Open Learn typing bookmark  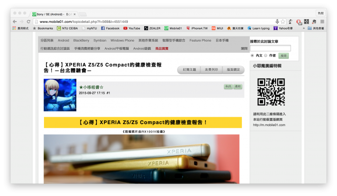pos(258,28)
